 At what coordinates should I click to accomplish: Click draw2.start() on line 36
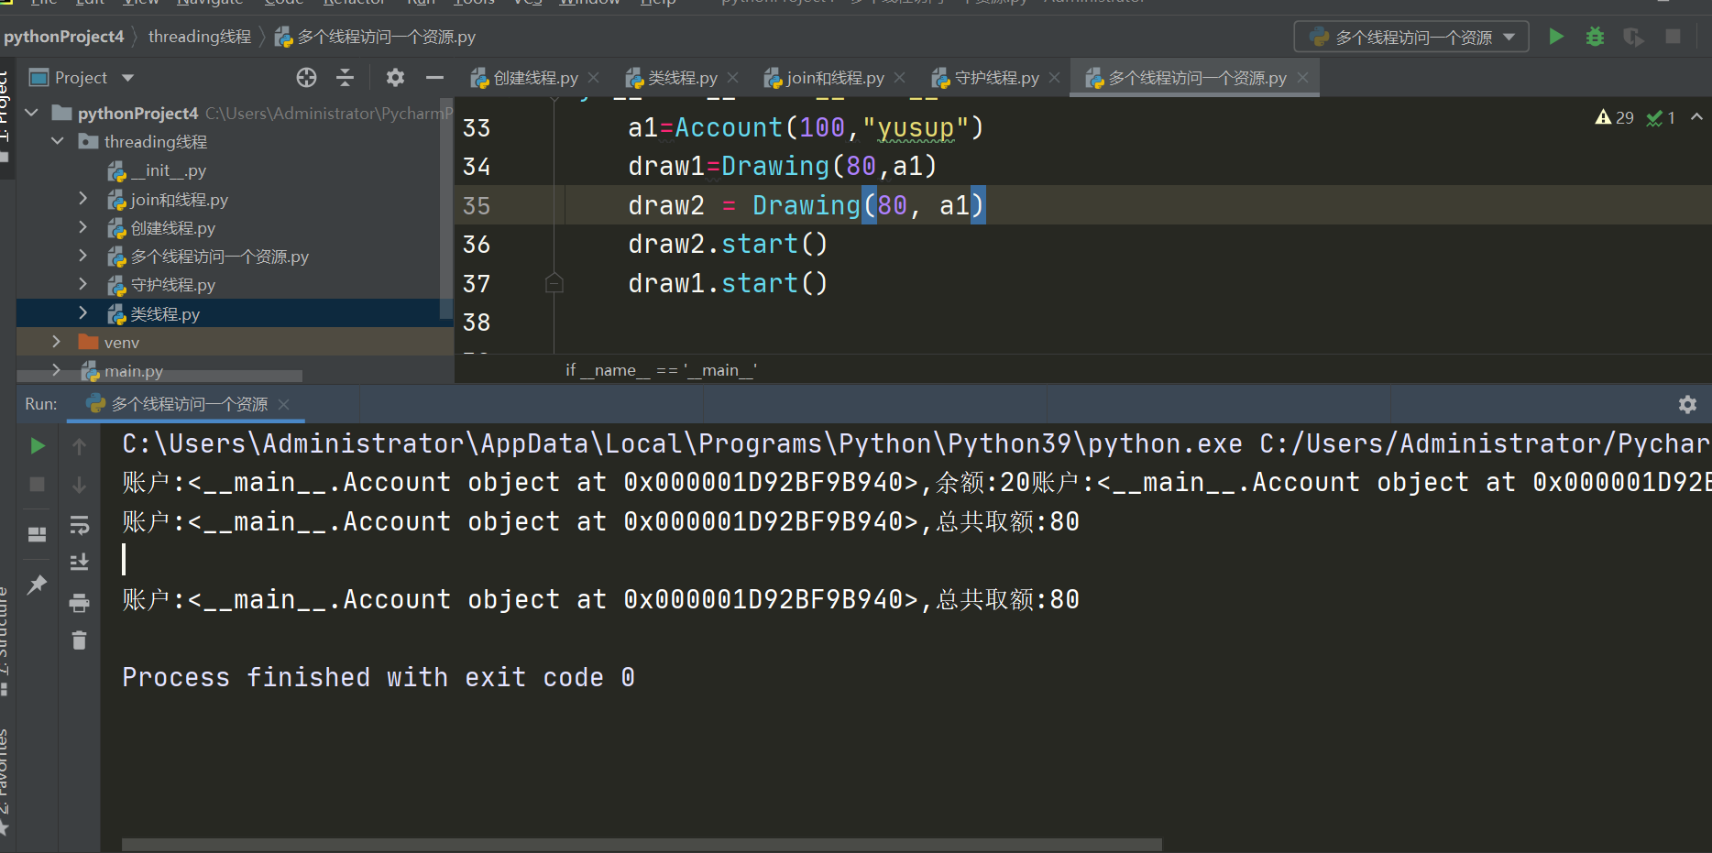click(728, 244)
